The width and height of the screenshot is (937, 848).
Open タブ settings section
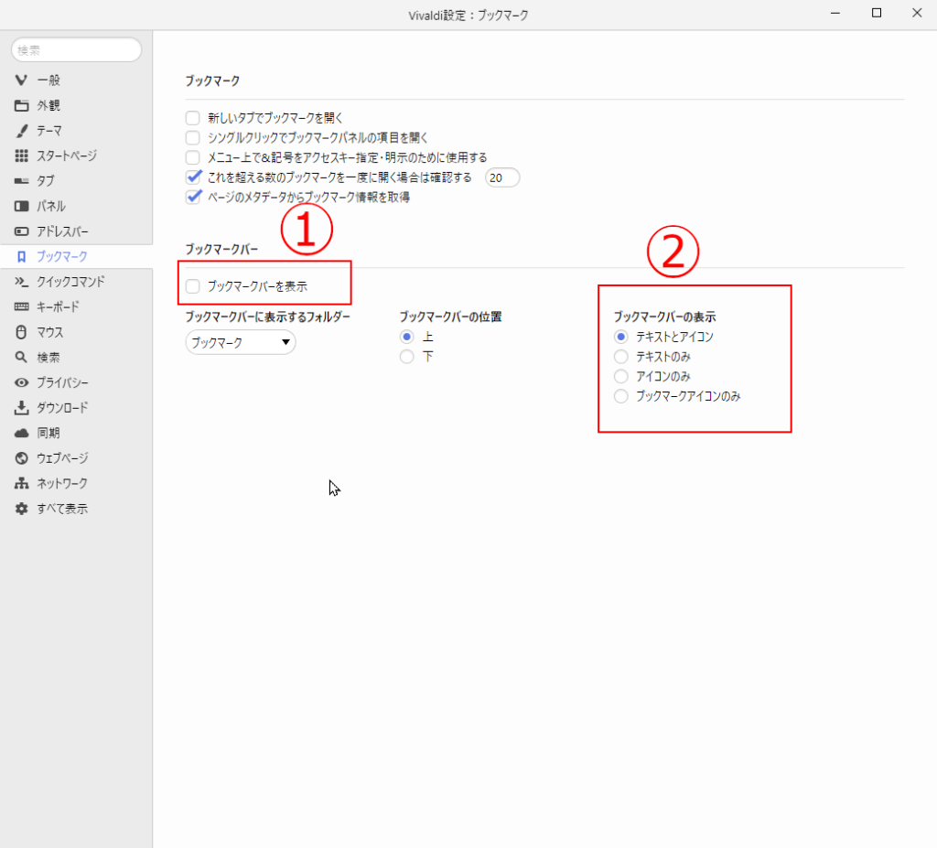pos(46,181)
